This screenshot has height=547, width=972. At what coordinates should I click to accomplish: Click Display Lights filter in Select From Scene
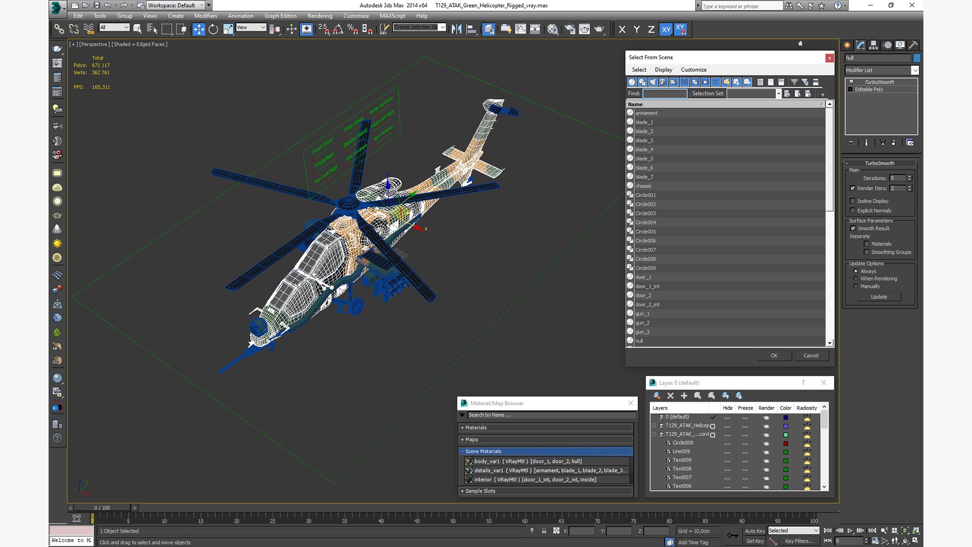pos(653,82)
